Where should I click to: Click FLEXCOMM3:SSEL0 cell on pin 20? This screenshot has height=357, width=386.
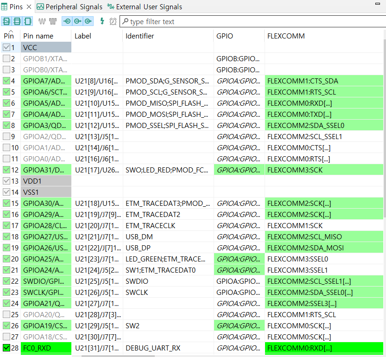click(x=324, y=259)
